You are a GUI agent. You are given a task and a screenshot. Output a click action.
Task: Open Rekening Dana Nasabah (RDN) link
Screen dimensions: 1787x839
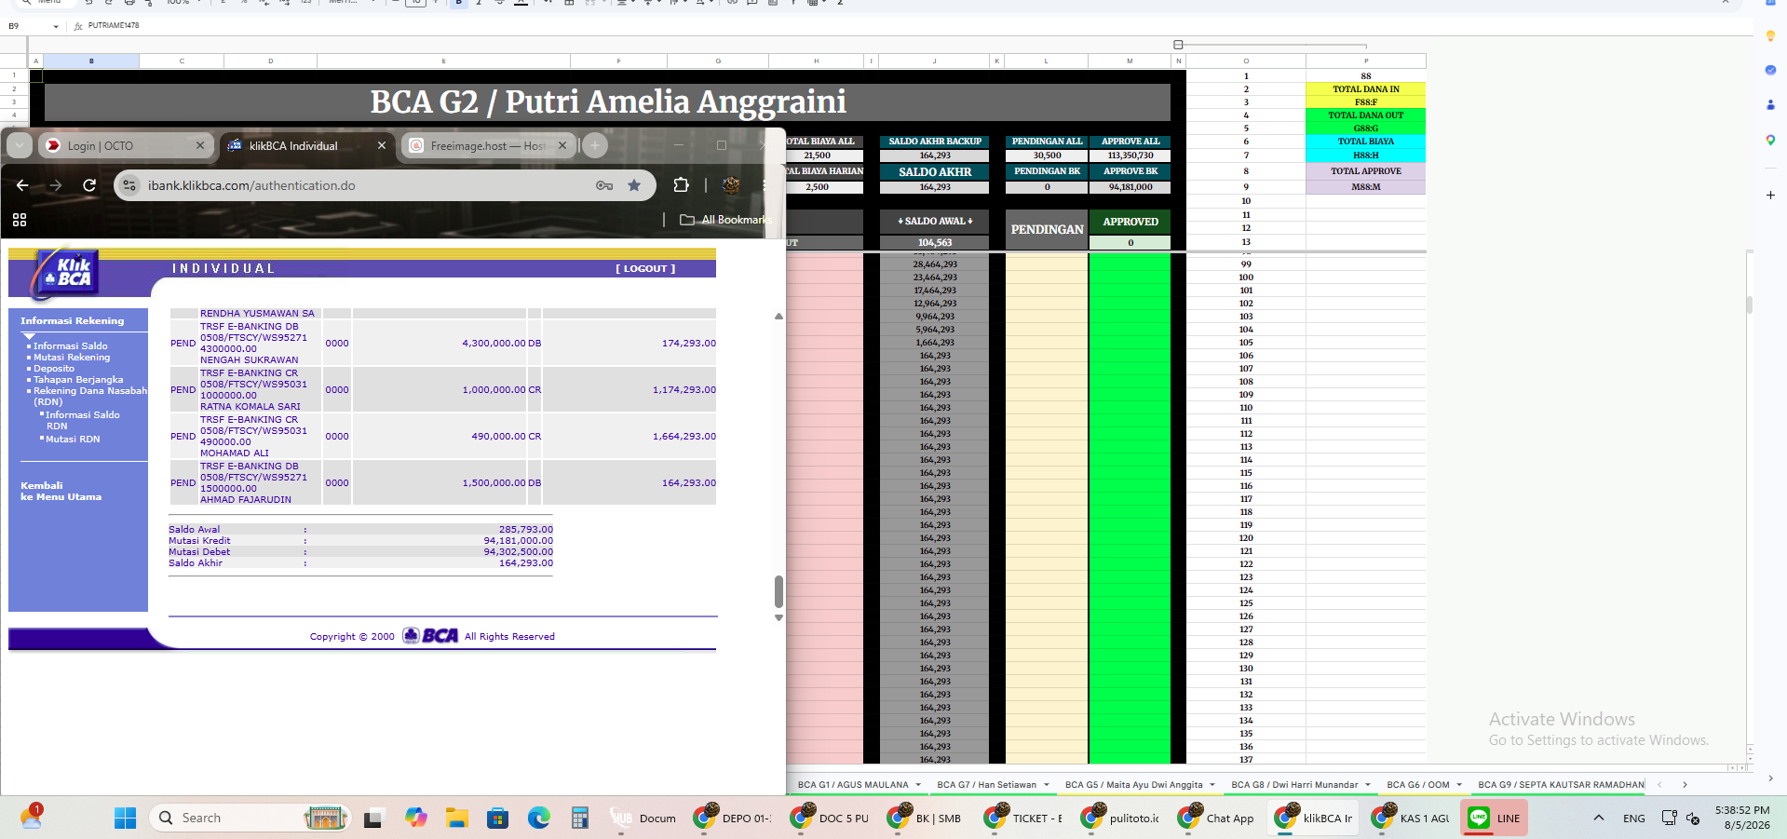(90, 397)
